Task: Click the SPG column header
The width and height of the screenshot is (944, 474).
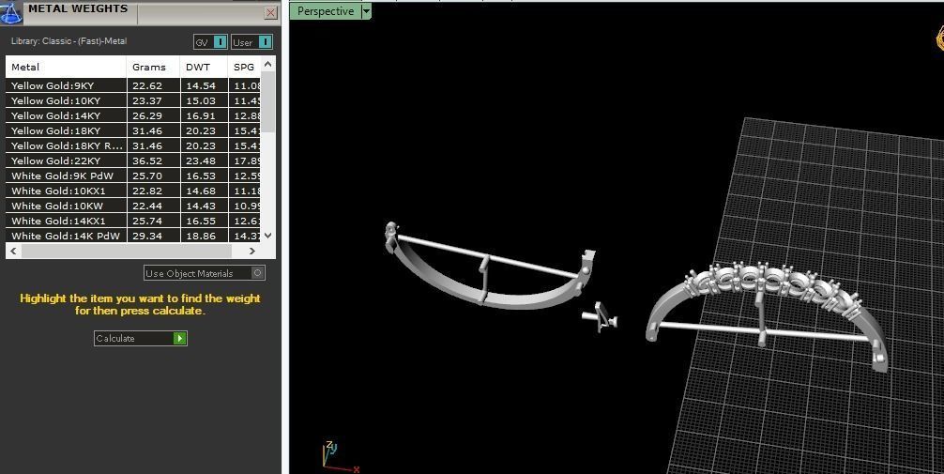Action: click(x=244, y=67)
